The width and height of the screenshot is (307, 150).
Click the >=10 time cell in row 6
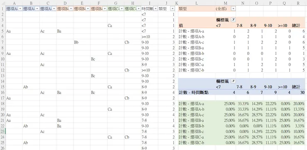click(150, 37)
